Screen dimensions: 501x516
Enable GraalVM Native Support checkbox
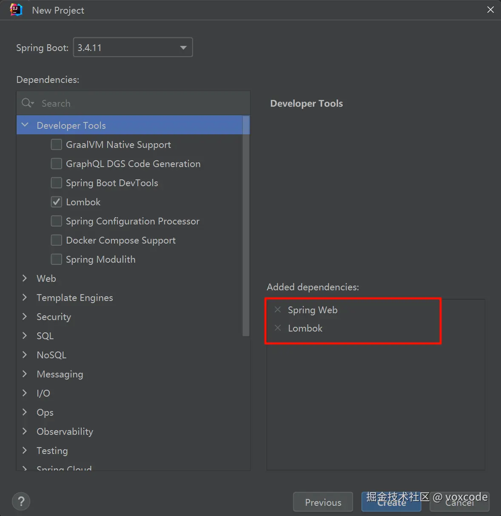56,145
